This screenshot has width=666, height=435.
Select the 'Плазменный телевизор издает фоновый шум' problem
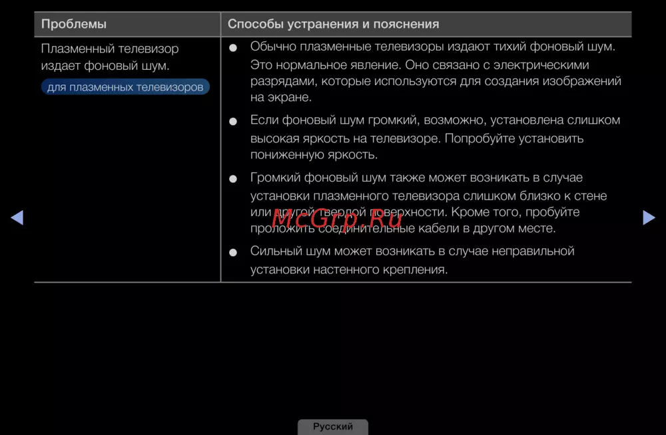point(110,57)
